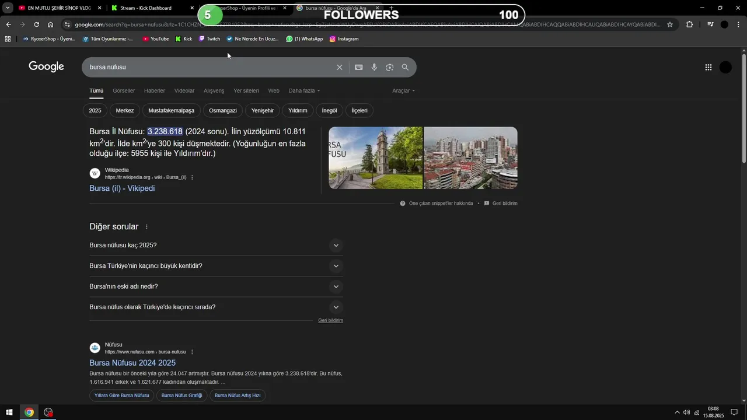This screenshot has width=747, height=420.
Task: Open the Kick bookmark
Action: tap(183, 39)
